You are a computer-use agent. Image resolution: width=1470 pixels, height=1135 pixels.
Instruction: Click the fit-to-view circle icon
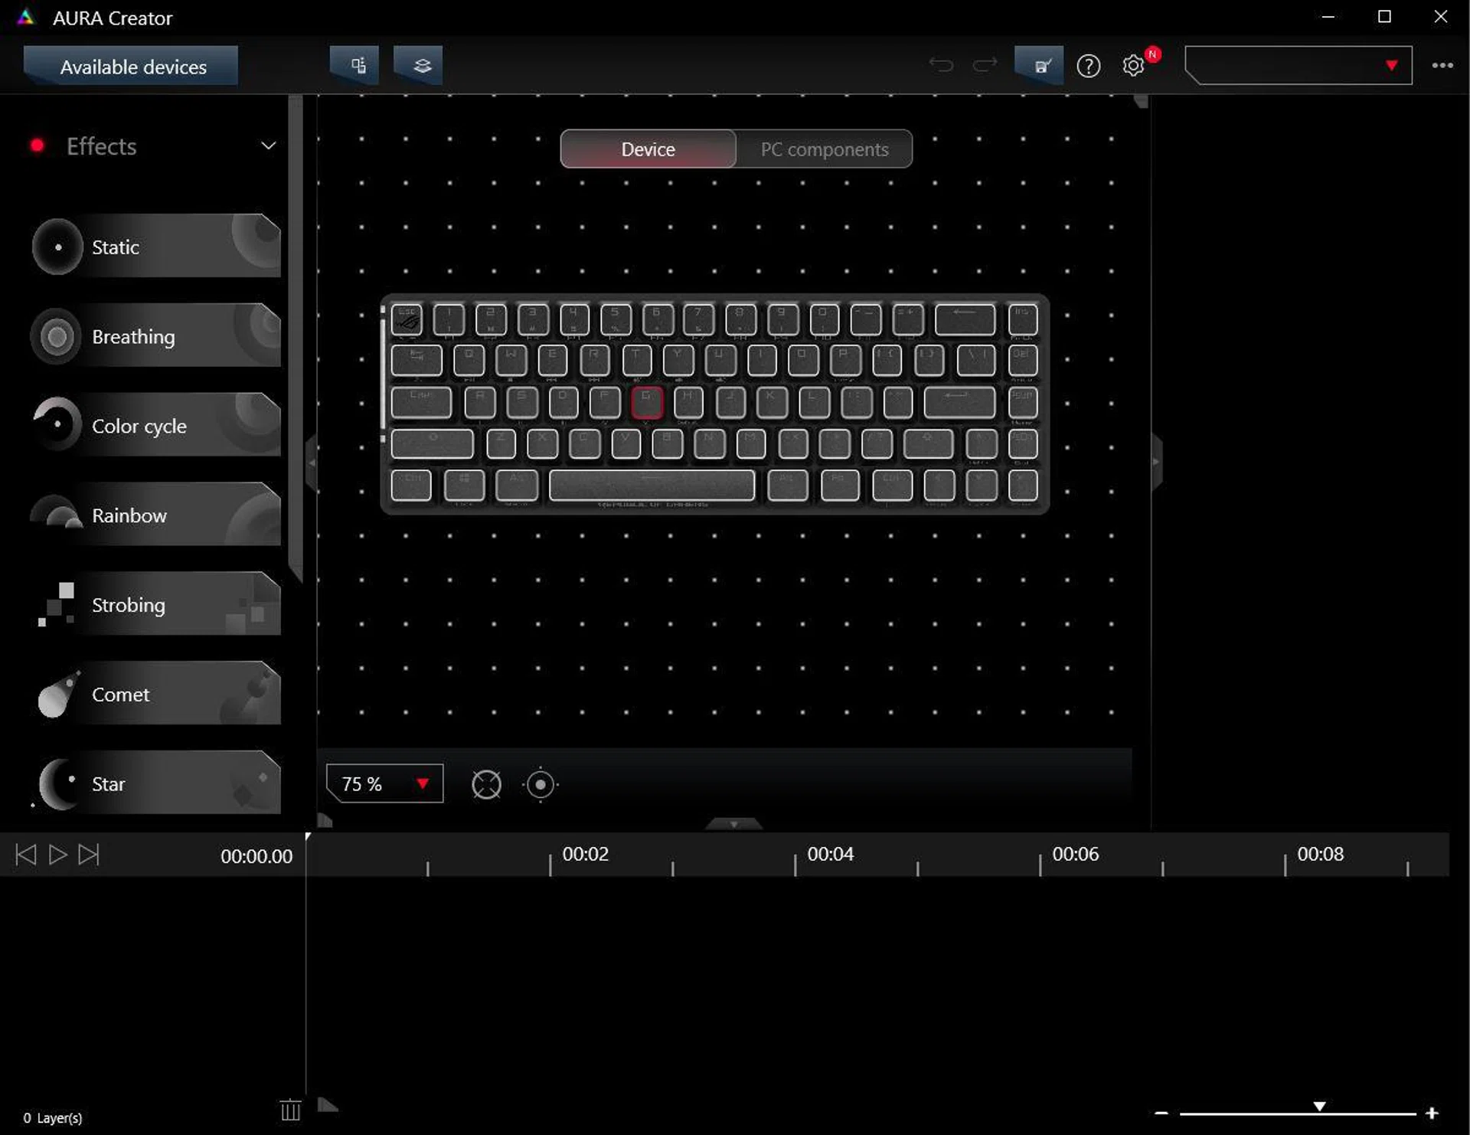(486, 784)
